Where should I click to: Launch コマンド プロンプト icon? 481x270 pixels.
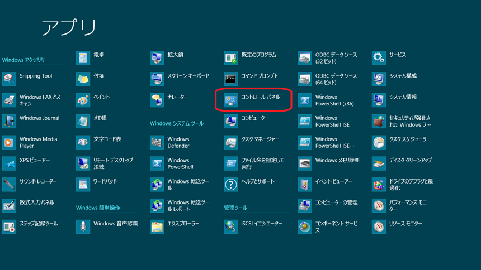230,79
